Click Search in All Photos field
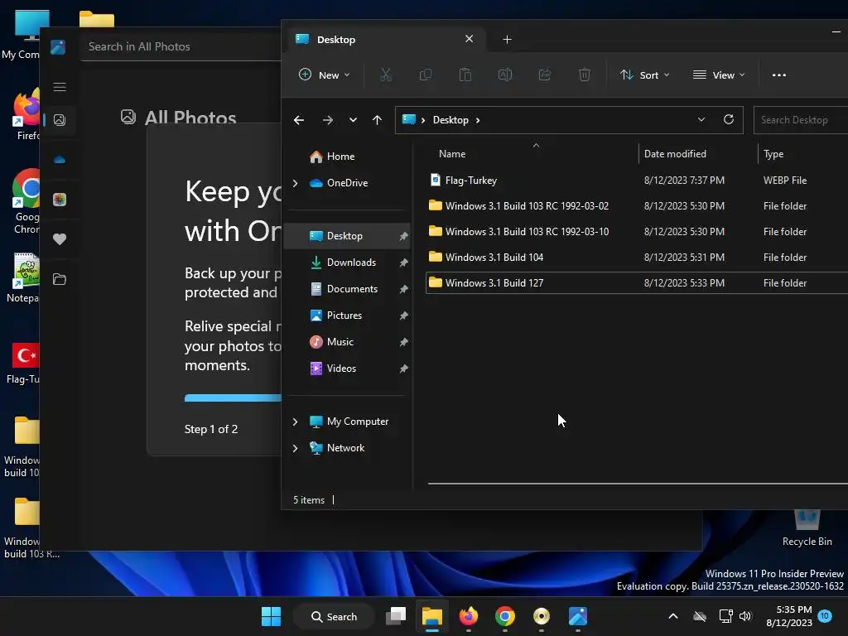This screenshot has width=848, height=636. click(181, 46)
